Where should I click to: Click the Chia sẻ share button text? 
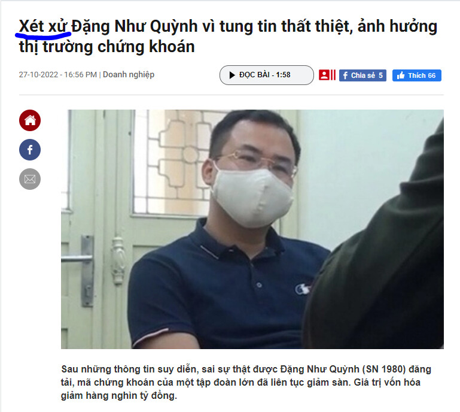(x=363, y=75)
